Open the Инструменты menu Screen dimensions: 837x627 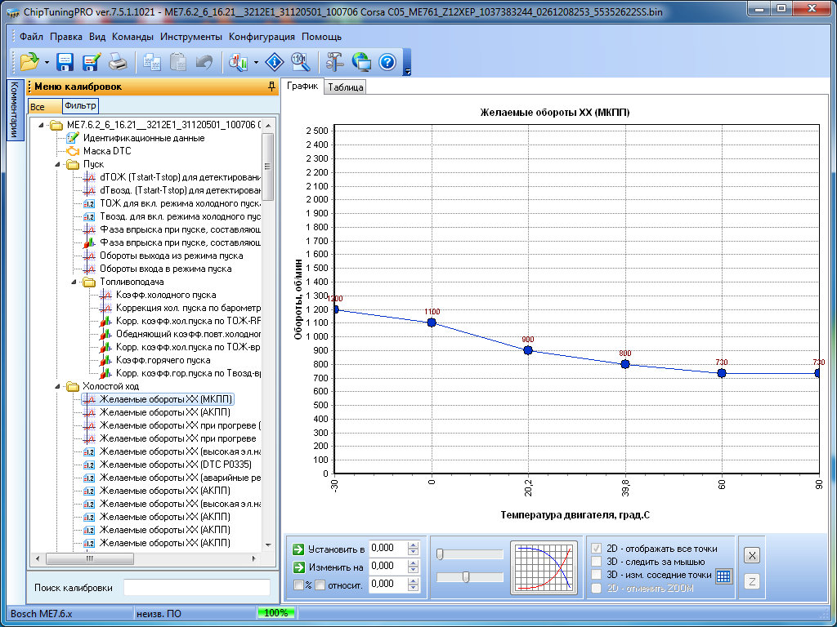[x=190, y=37]
